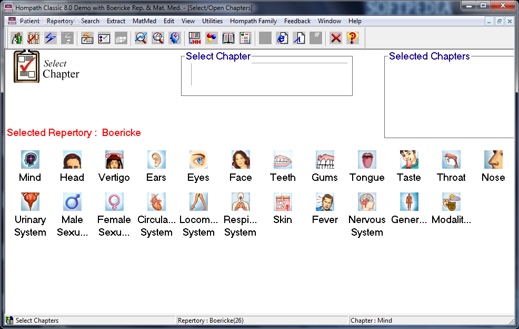Click 'Select Chapters' status bar entry
Screen dimensions: 519x329
[37, 321]
